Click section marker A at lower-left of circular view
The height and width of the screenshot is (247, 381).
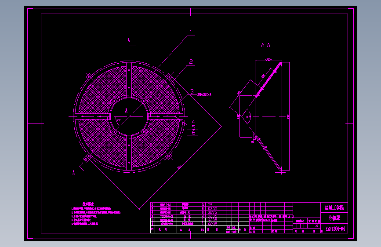[74, 172]
